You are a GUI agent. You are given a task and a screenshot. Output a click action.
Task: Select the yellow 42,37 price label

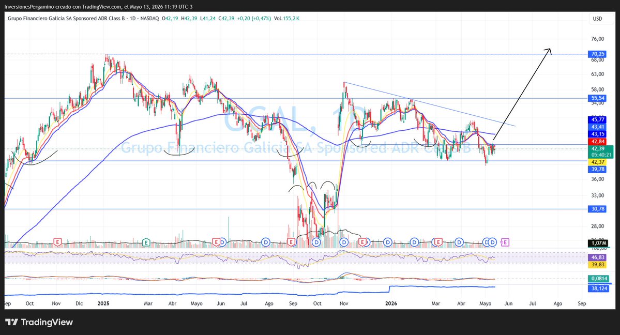coord(597,162)
